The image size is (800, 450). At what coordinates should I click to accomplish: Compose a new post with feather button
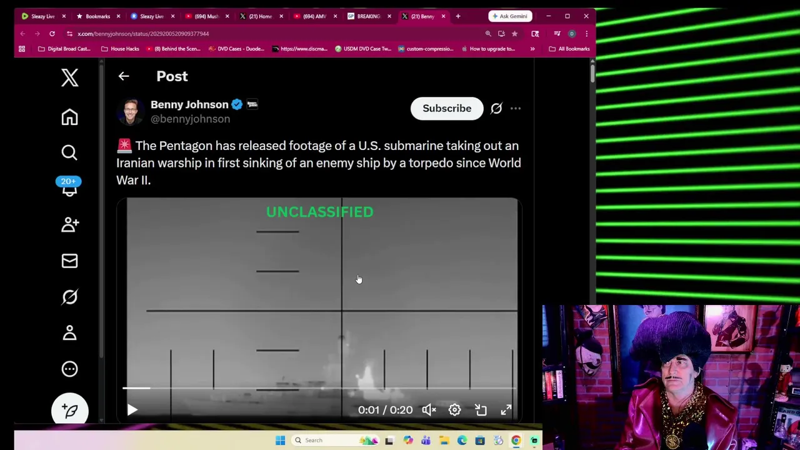click(x=69, y=410)
